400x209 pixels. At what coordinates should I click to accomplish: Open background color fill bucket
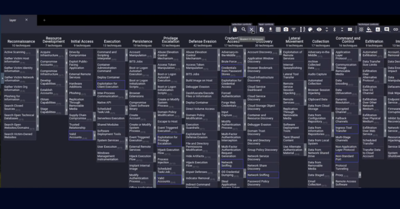pos(369,30)
